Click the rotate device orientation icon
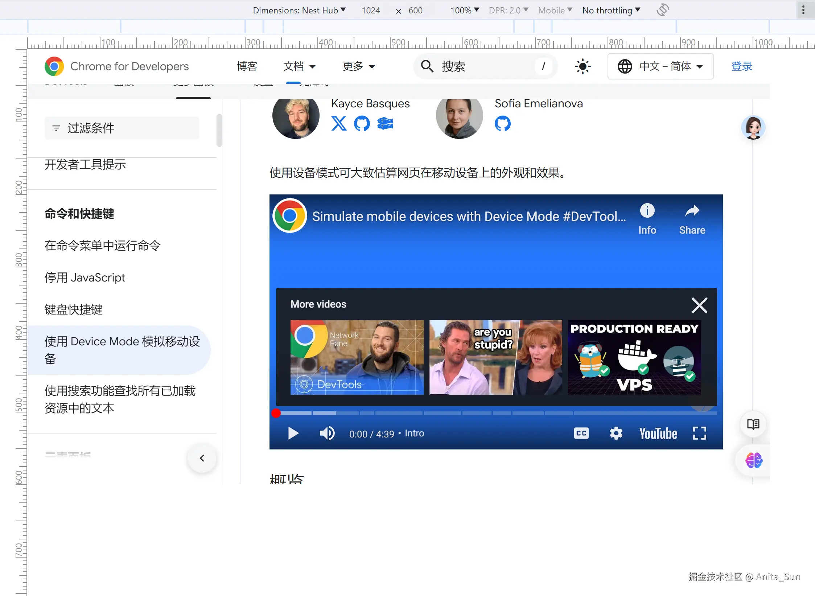The image size is (815, 596). (x=662, y=10)
